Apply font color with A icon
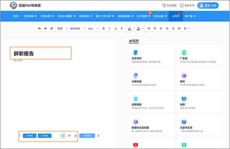The height and width of the screenshot is (149, 230). pyautogui.click(x=129, y=29)
